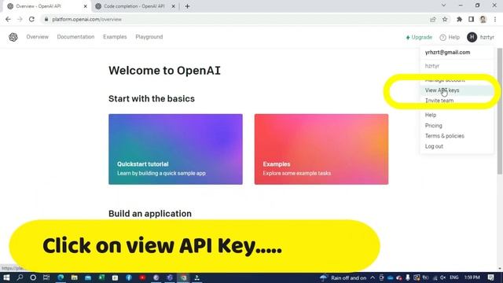Open Task View on the taskbar
The image size is (503, 283).
46,277
